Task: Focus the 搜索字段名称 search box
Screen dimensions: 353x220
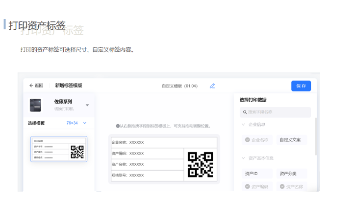Action: pyautogui.click(x=277, y=112)
